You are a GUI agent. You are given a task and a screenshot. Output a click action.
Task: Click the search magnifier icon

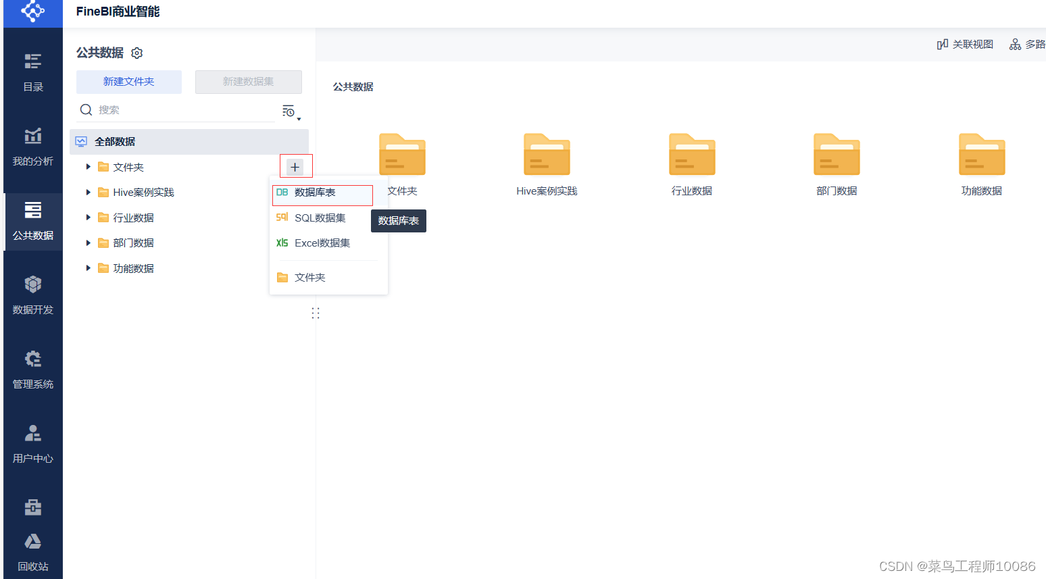tap(86, 109)
